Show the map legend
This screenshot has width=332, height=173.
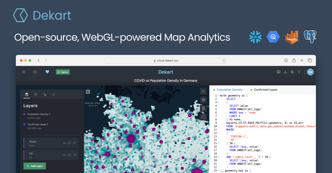tap(203, 108)
